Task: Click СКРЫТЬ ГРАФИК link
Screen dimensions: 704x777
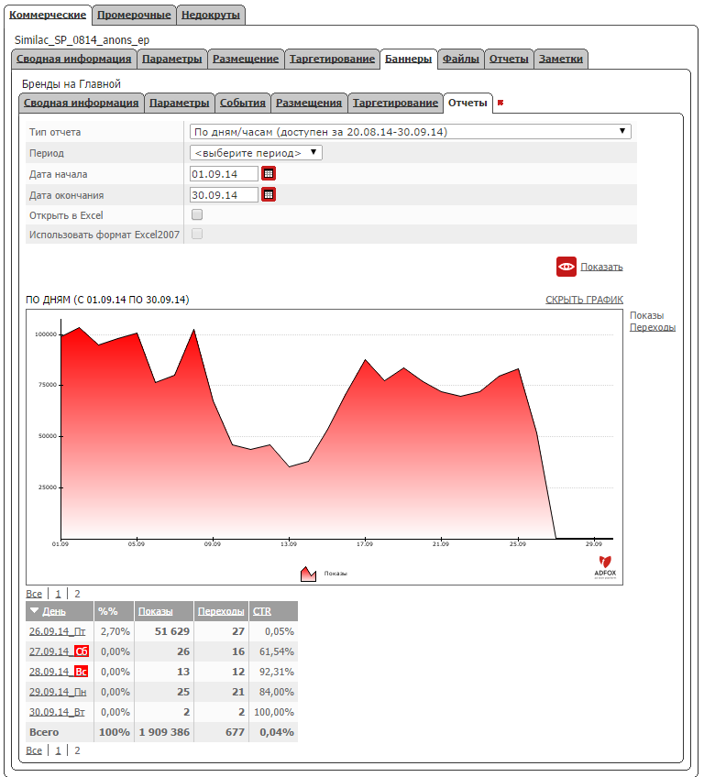Action: click(585, 300)
